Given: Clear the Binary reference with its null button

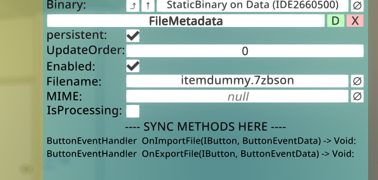Looking at the screenshot, I should (x=357, y=6).
